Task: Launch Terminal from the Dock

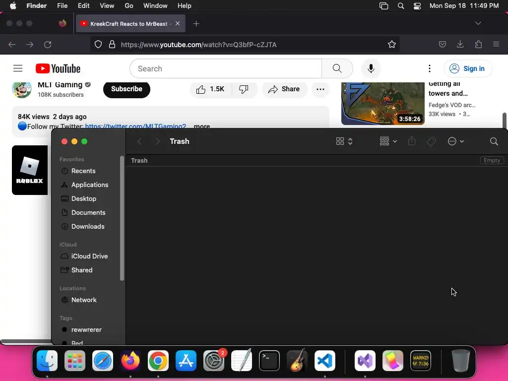Action: pyautogui.click(x=269, y=361)
